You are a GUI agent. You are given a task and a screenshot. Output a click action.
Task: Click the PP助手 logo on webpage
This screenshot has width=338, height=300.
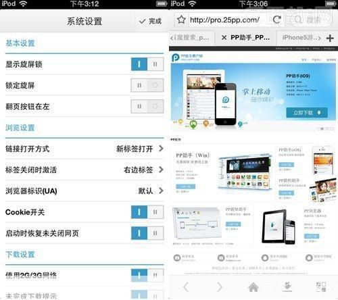click(187, 57)
